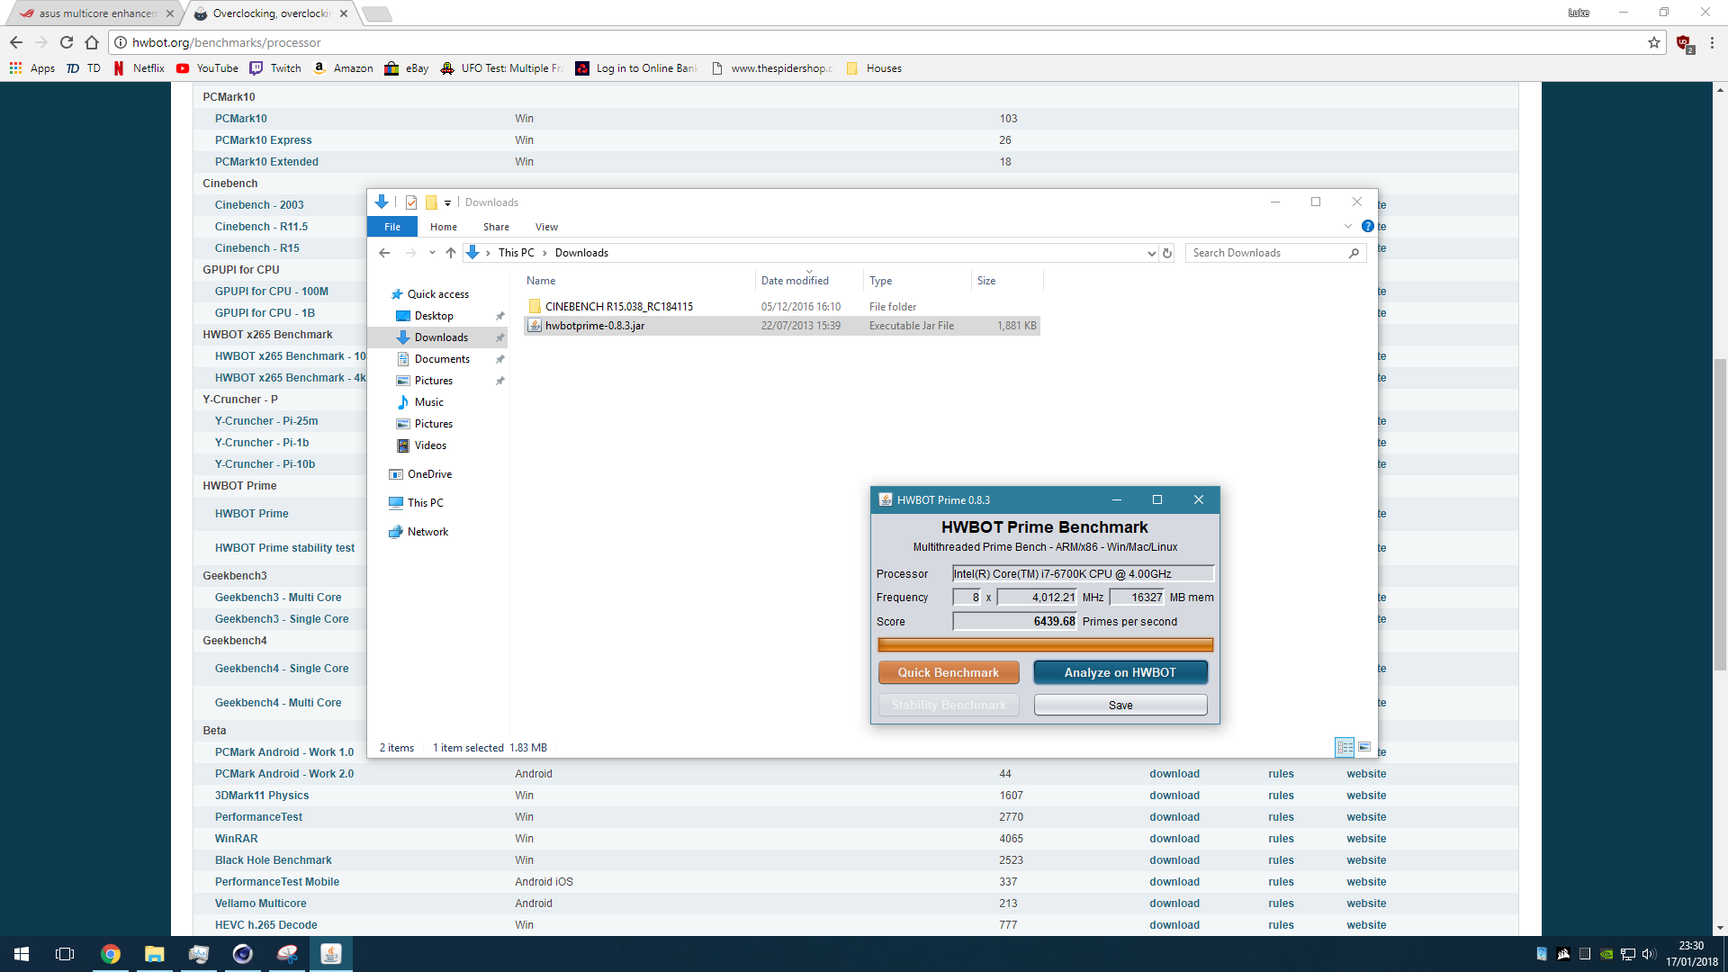Click the Java icon in HWBOT Prime title bar
This screenshot has width=1728, height=972.
coord(885,499)
